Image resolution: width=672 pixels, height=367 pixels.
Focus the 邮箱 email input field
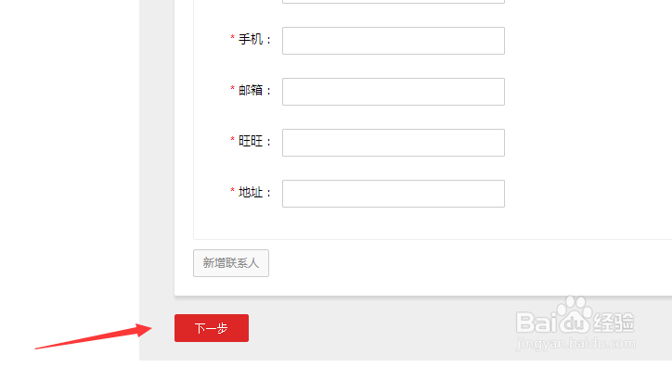coord(393,92)
